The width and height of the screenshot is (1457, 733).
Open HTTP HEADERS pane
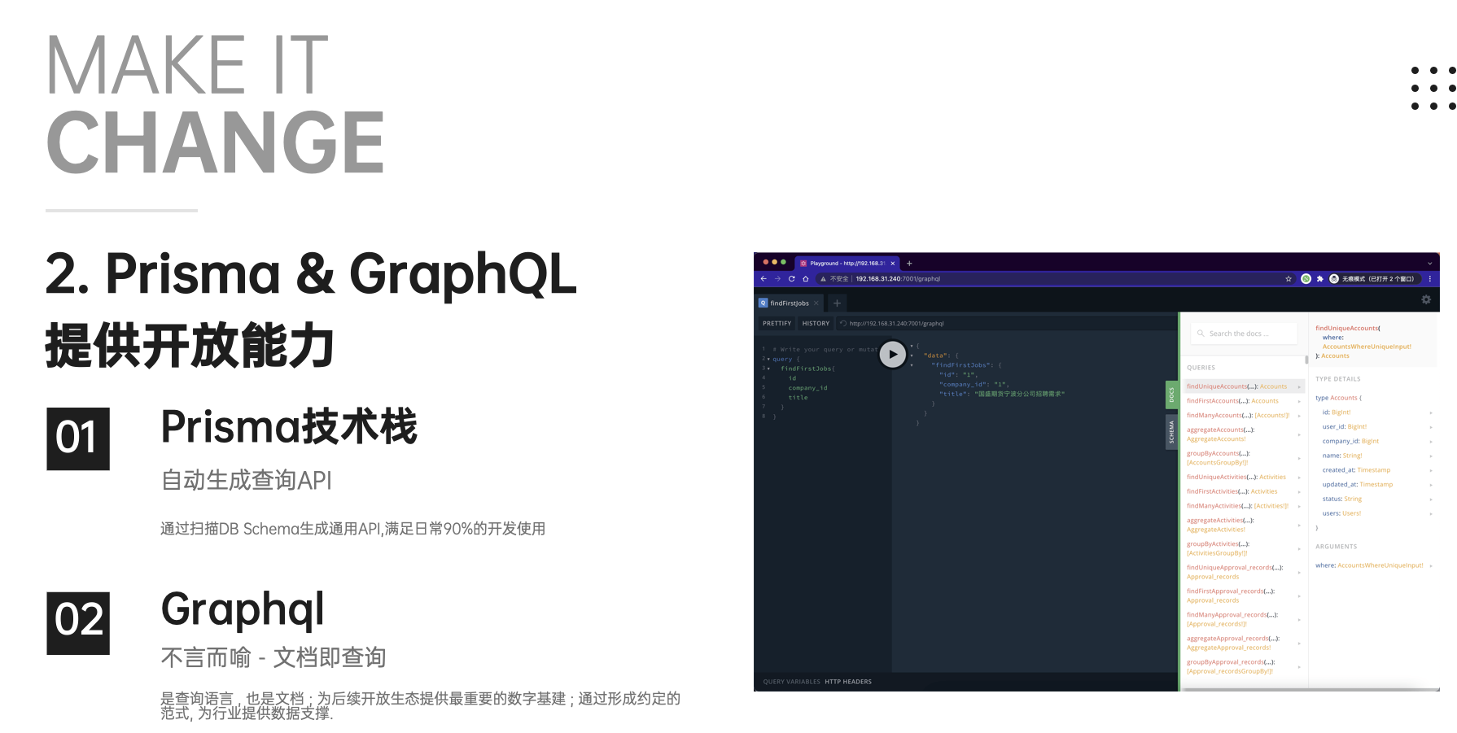(848, 682)
